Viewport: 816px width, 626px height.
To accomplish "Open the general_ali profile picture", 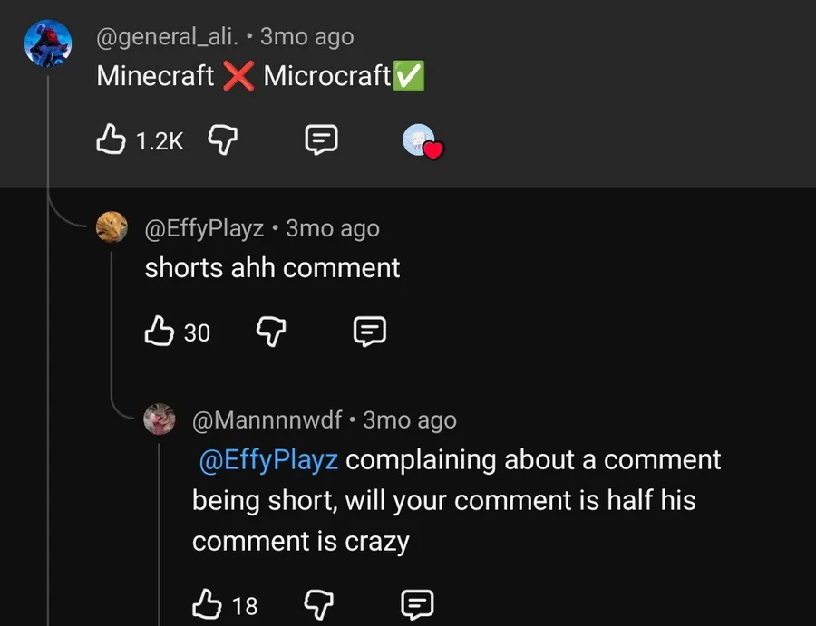I will (x=47, y=43).
